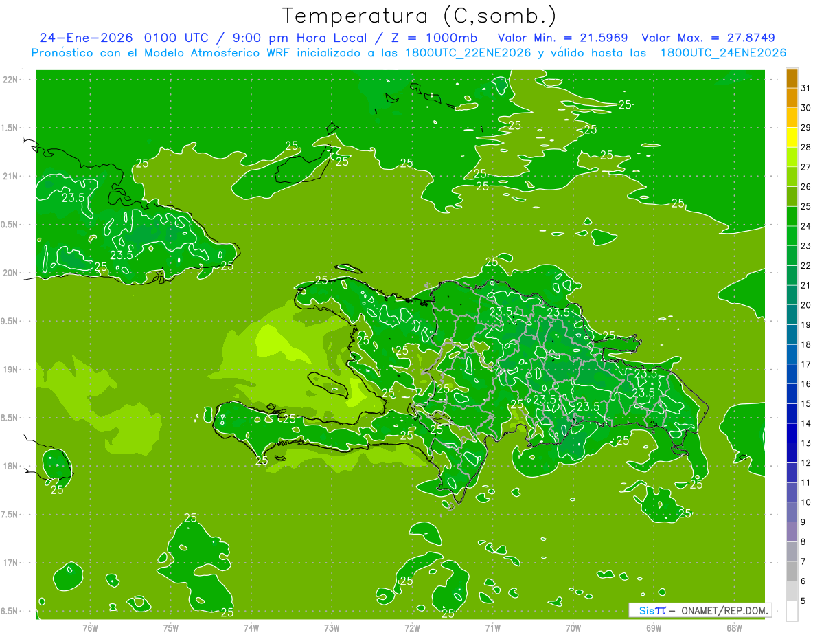Screen dimensions: 824x637
Task: Click the "21N" latitude label
Action: click(x=10, y=177)
